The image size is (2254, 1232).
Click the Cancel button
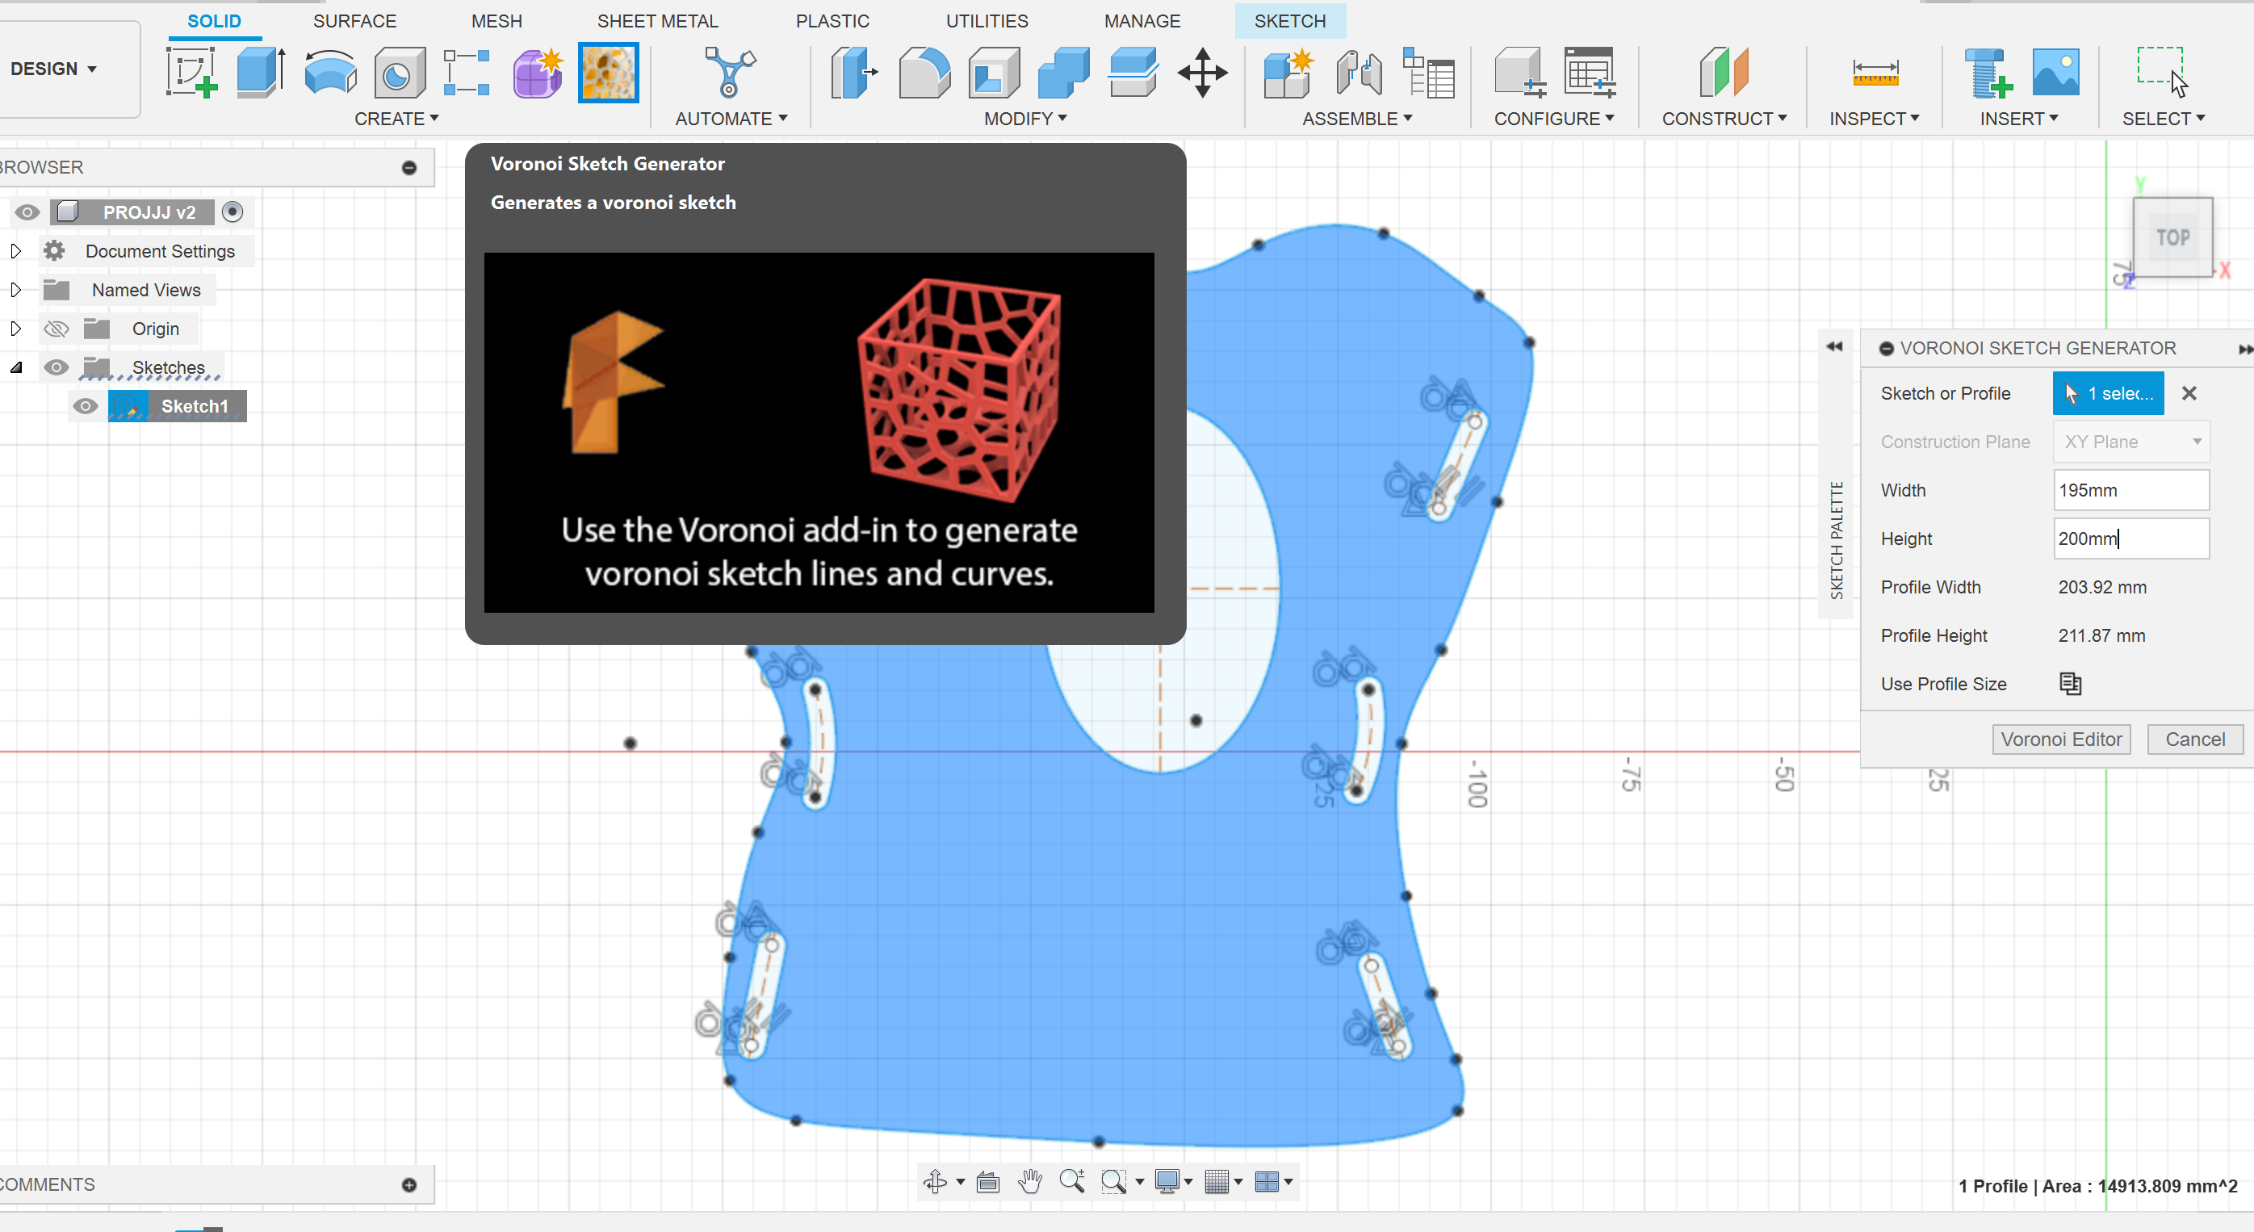pyautogui.click(x=2193, y=739)
